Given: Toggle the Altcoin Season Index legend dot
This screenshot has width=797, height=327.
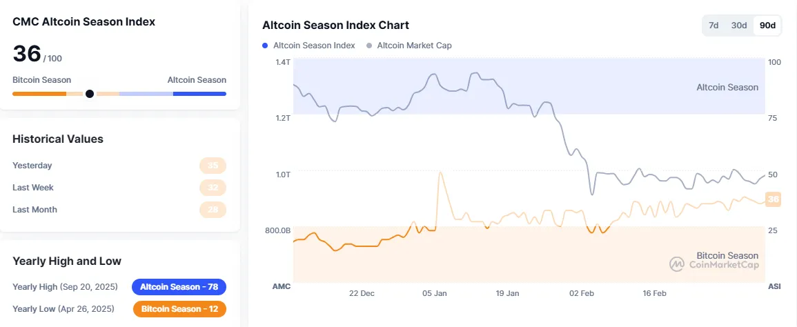Looking at the screenshot, I should pos(265,46).
